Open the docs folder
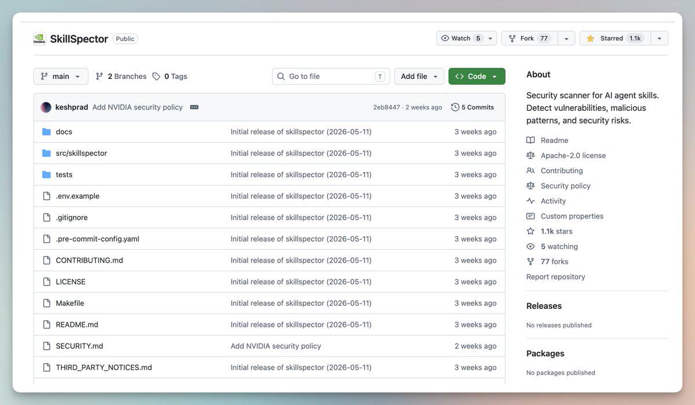The height and width of the screenshot is (405, 695). point(64,132)
